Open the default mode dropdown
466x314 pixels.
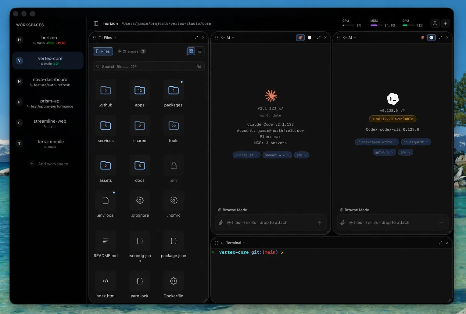(246, 155)
